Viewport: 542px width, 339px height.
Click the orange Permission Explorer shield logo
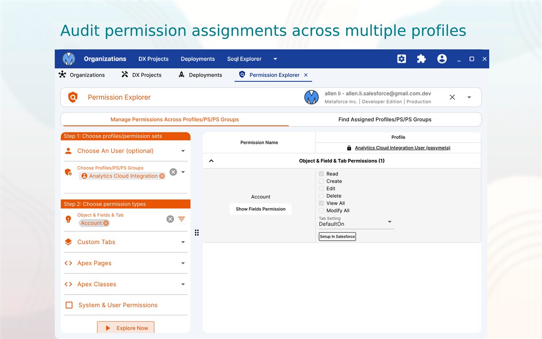73,97
